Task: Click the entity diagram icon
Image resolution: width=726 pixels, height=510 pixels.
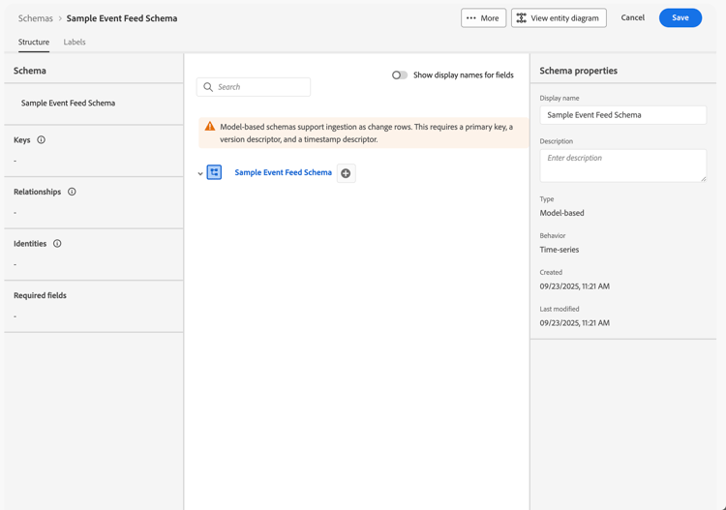Action: 522,18
